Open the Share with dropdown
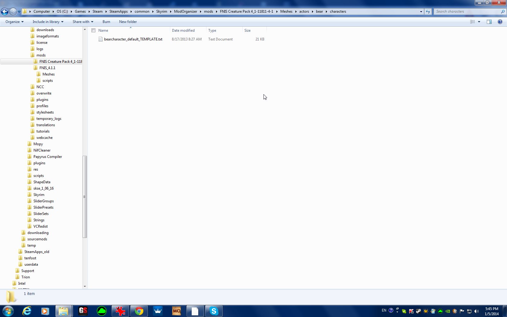This screenshot has width=507, height=317. (x=83, y=22)
